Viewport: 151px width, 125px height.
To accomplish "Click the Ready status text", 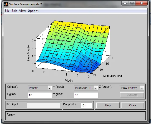I will pos(11,114).
